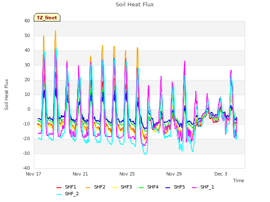Click the magenta SHF_1 legend swatch
Screen dimensions: 270x202
pos(194,188)
